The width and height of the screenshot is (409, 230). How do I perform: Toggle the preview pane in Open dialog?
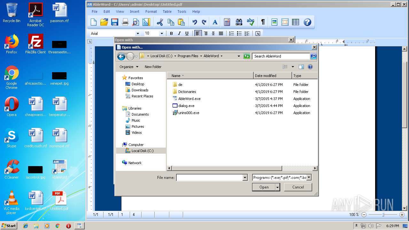[301, 67]
